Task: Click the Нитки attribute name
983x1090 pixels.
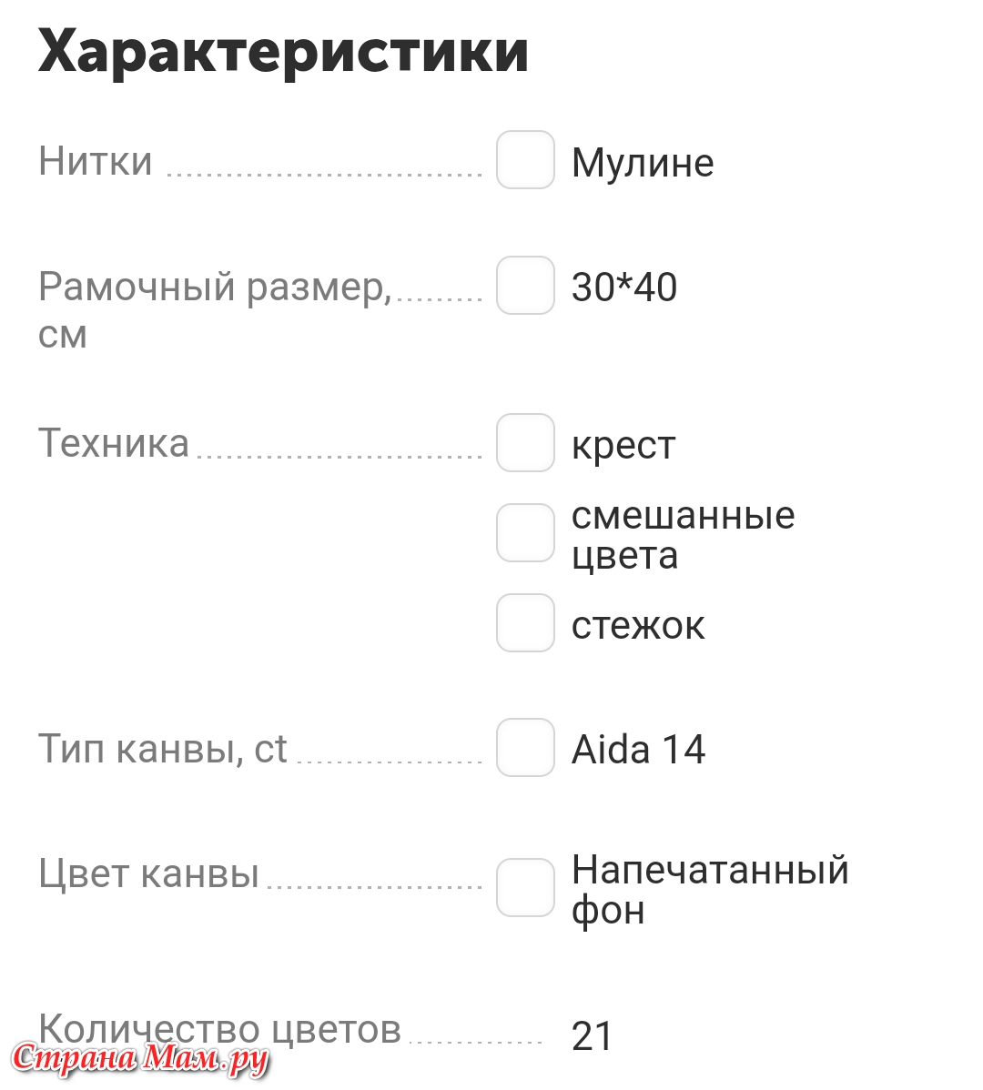Action: pyautogui.click(x=96, y=161)
